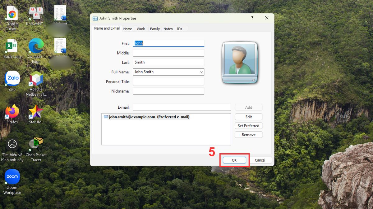
Task: View the Notes tab
Action: pos(168,28)
